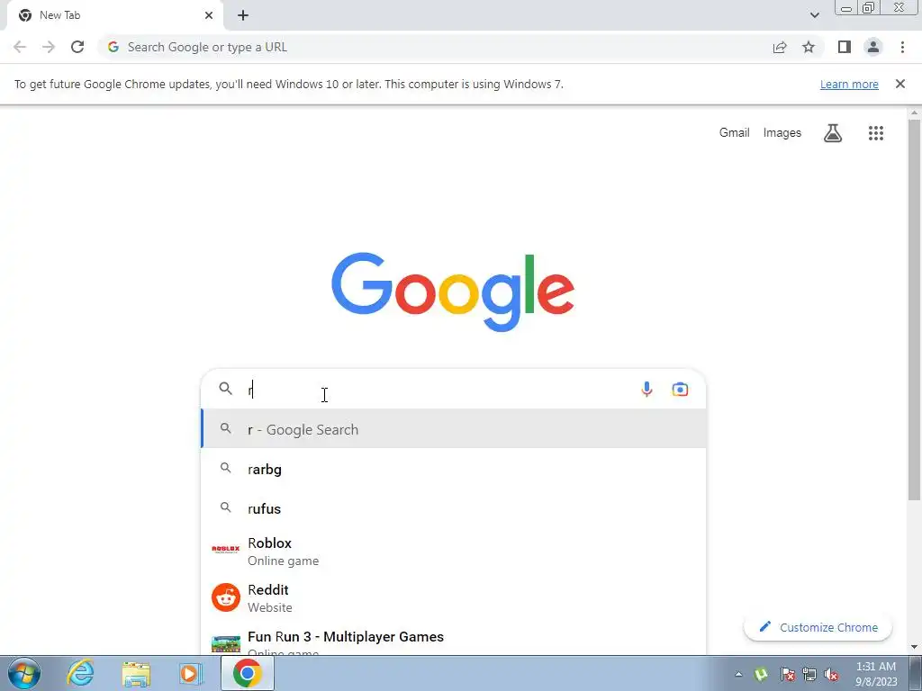
Task: Click the browser forward arrow
Action: 49,47
